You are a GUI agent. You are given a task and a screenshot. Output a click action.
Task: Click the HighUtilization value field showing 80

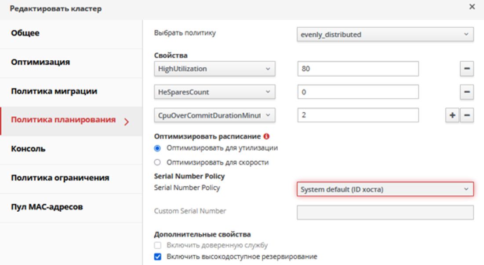pyautogui.click(x=357, y=69)
